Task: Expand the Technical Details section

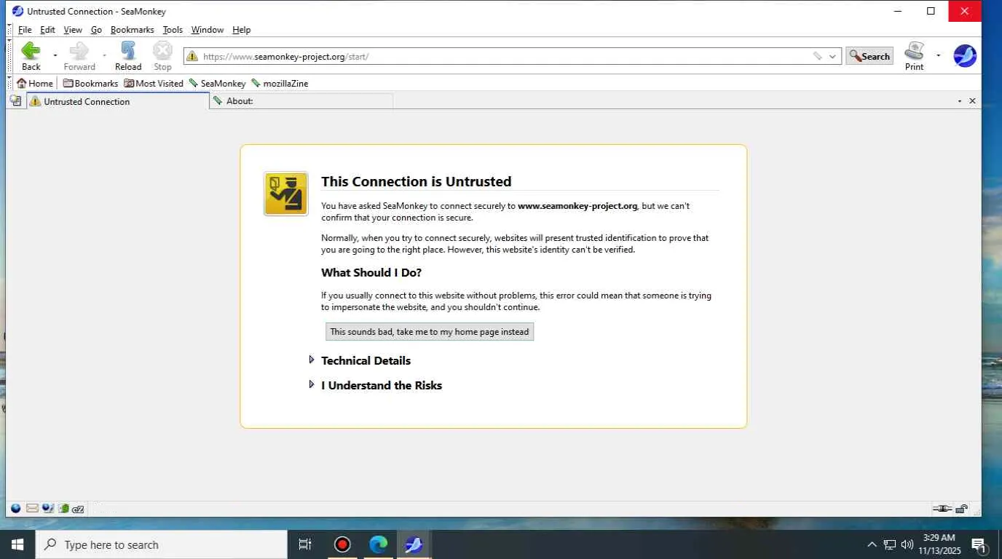Action: (x=366, y=360)
